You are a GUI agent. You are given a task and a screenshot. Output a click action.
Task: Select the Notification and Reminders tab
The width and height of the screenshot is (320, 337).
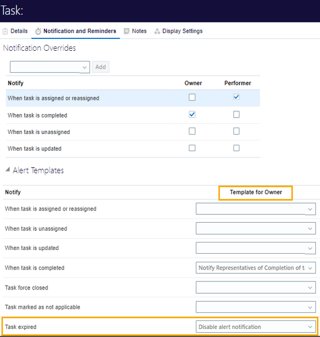(79, 31)
